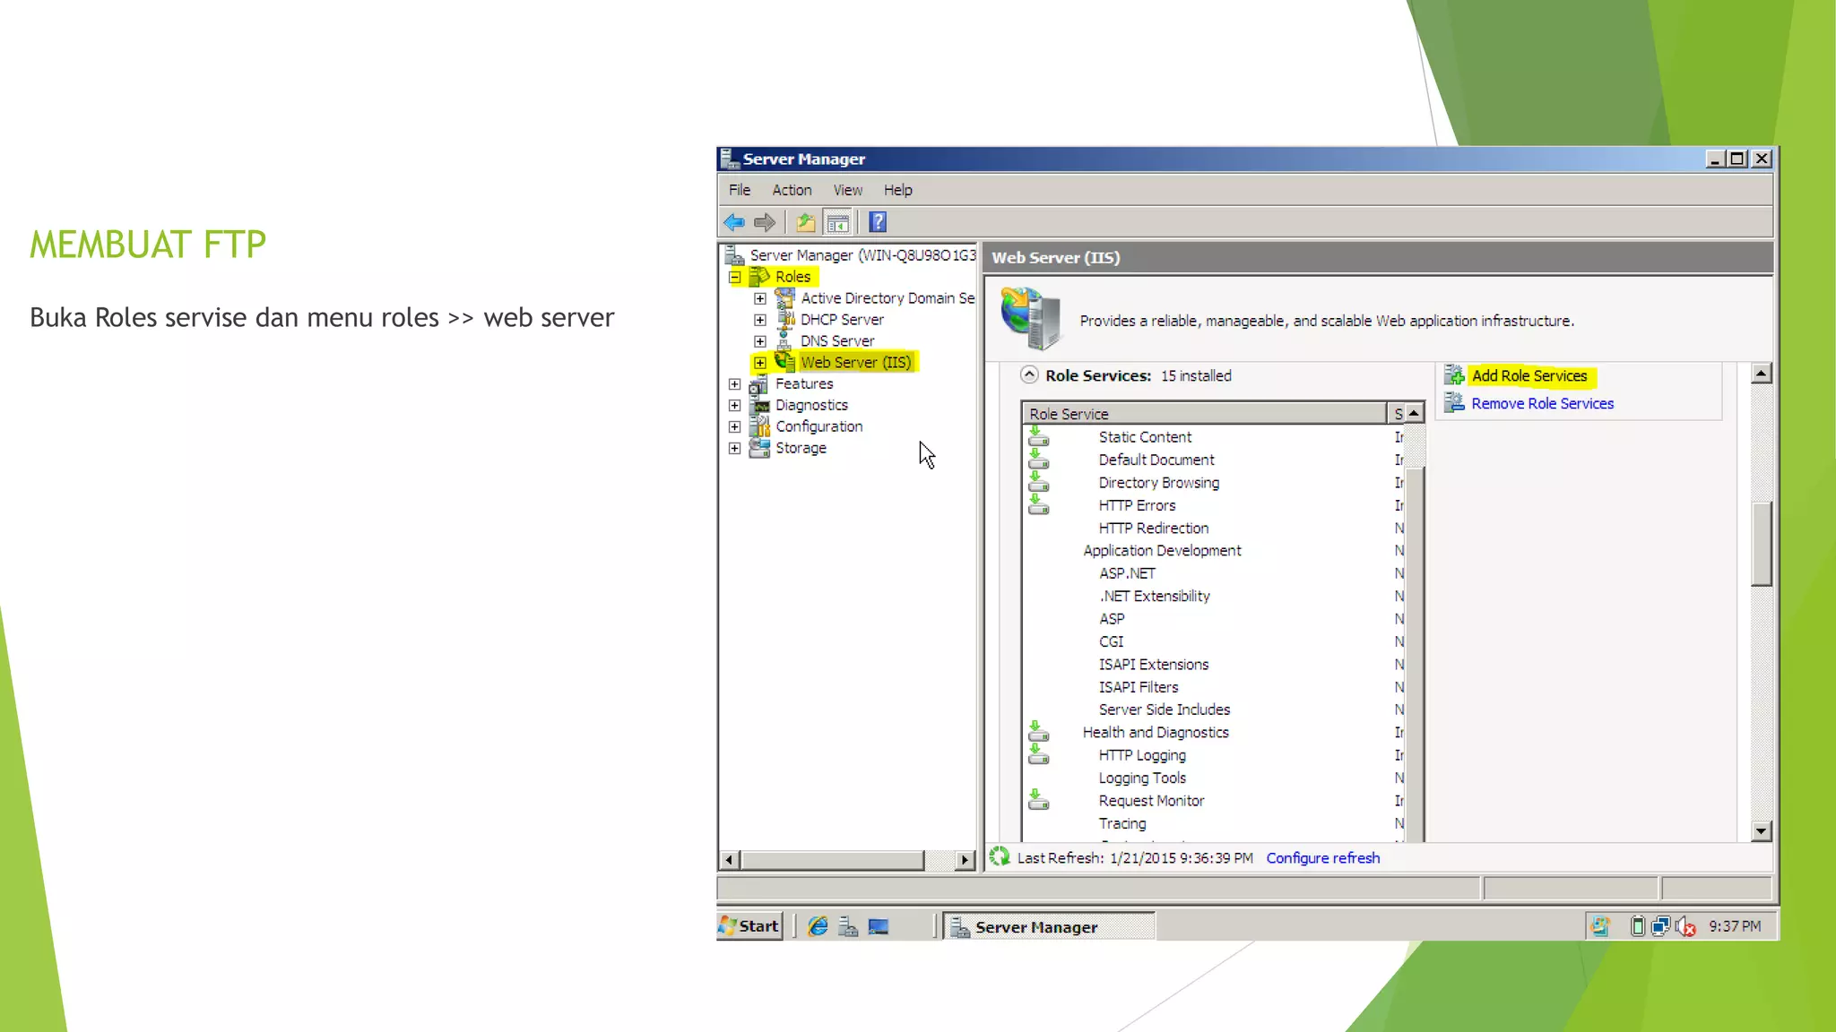
Task: Select the Roles tree item
Action: click(x=792, y=277)
